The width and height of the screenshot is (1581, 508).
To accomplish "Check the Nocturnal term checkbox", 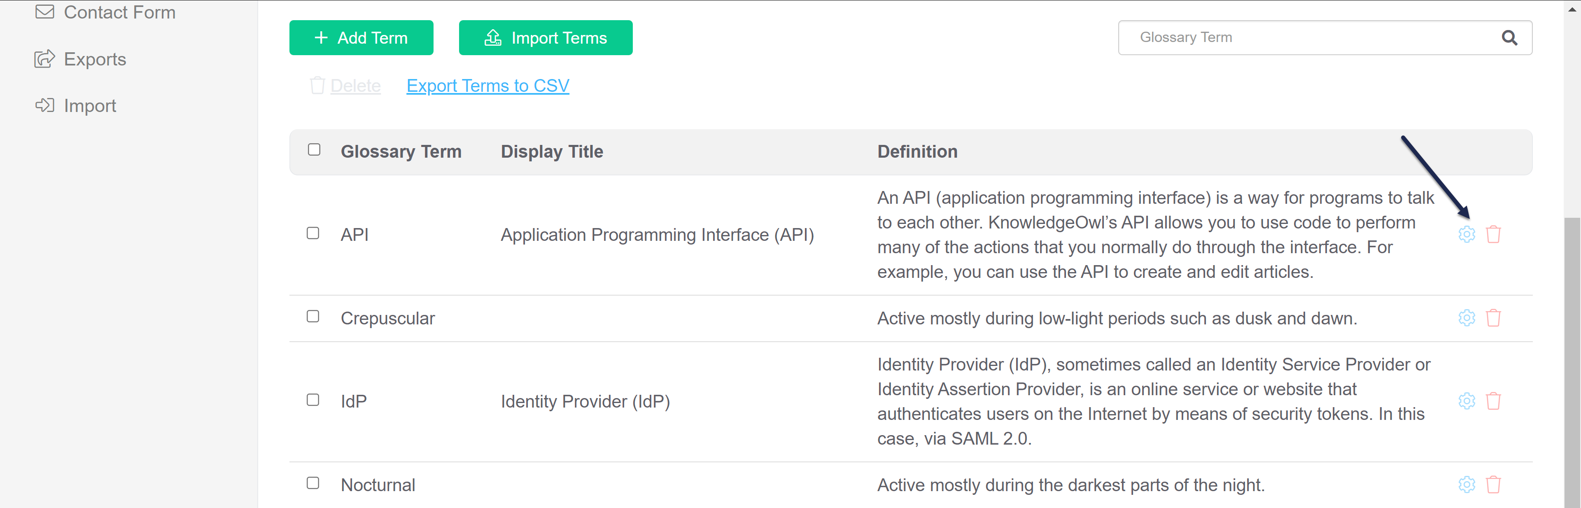I will click(313, 483).
